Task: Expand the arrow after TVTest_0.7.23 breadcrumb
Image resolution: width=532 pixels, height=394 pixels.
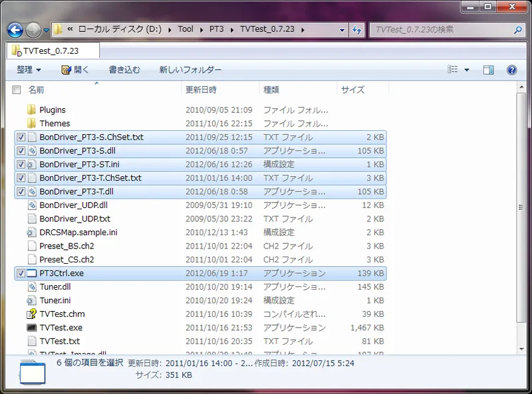Action: pyautogui.click(x=303, y=30)
